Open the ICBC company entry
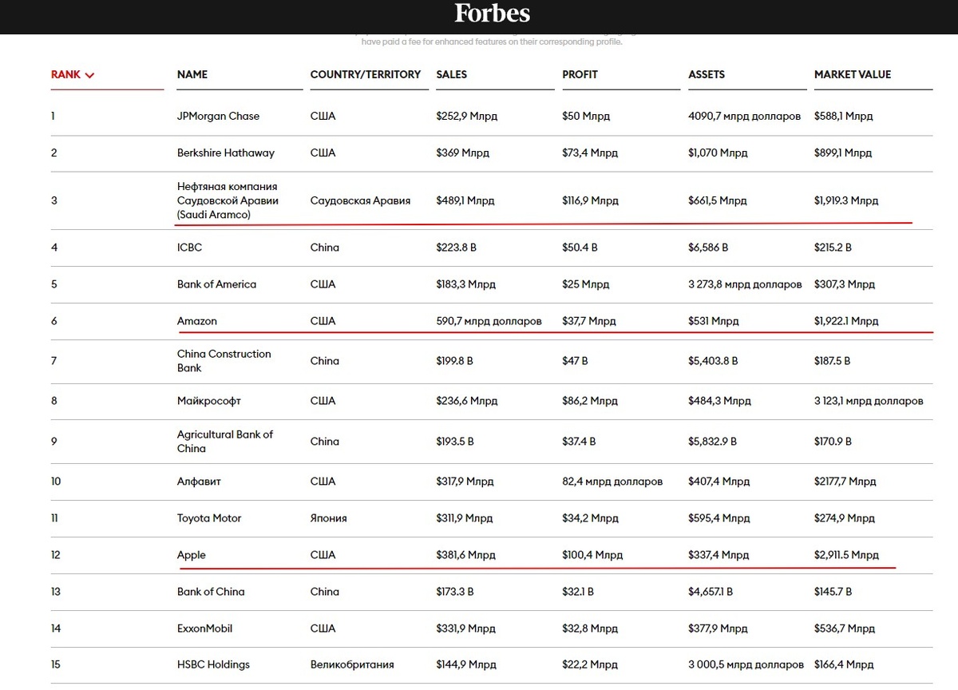 click(x=189, y=248)
